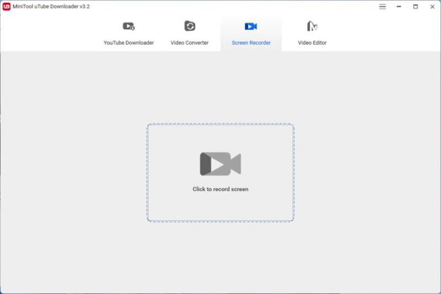The image size is (441, 294).
Task: Minimize the uTube Downloader window
Action: 399,7
